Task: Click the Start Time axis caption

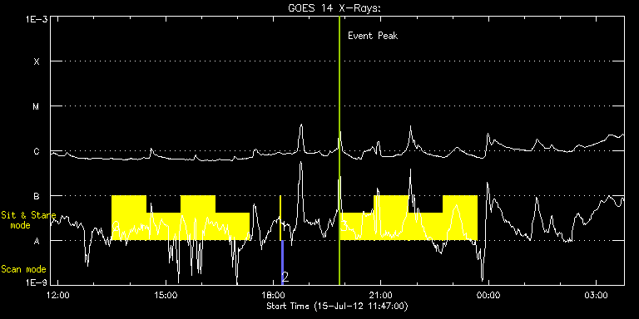Action: [x=338, y=306]
